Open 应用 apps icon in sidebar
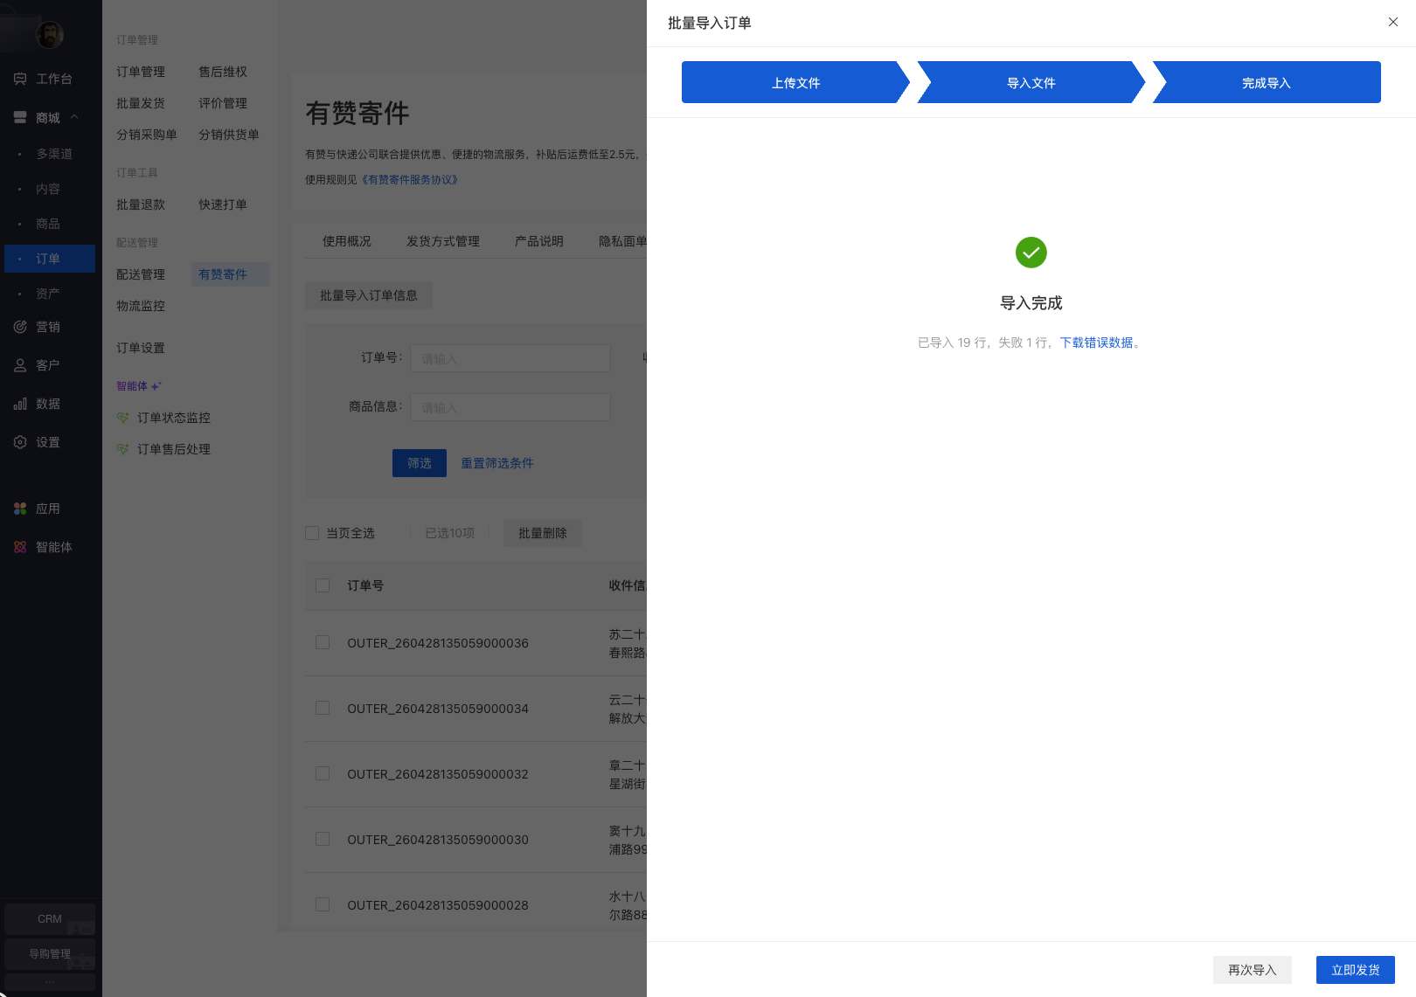This screenshot has width=1416, height=997. (20, 509)
